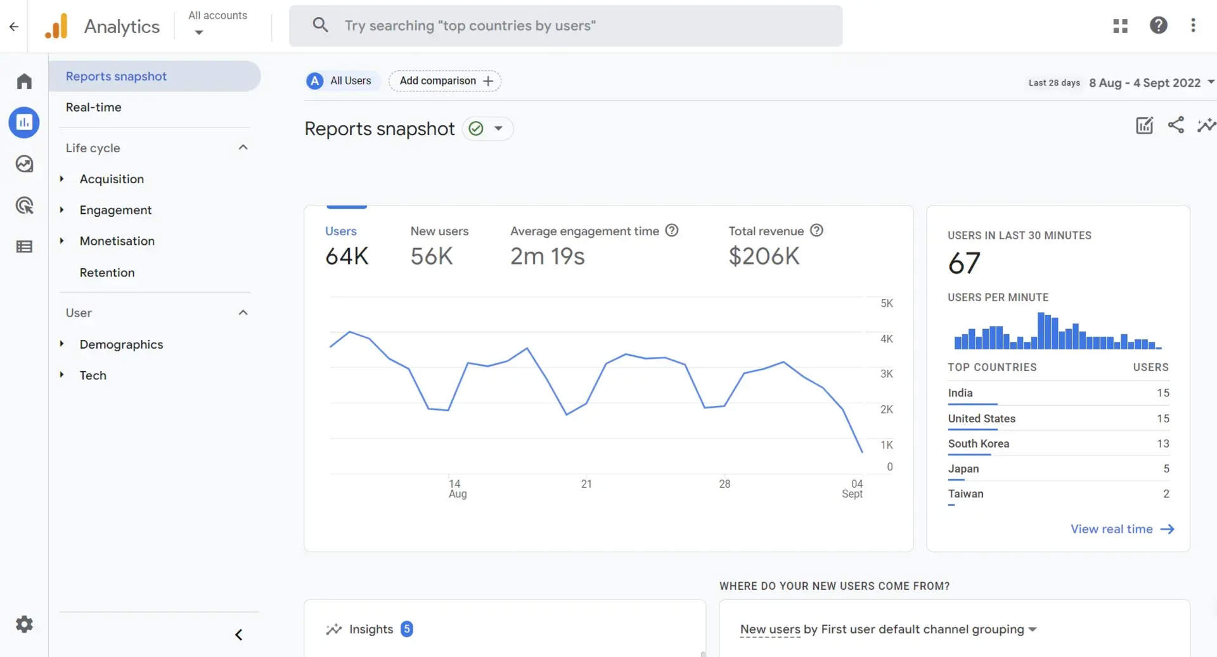Open the date range dropdown
The image size is (1217, 657).
pos(1150,82)
